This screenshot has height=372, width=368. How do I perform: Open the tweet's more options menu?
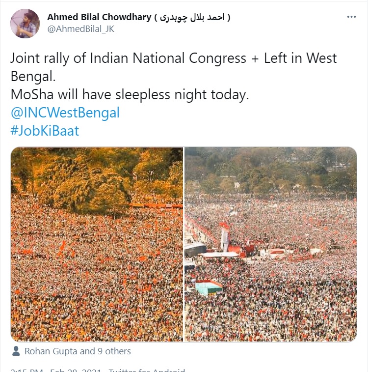click(x=351, y=17)
